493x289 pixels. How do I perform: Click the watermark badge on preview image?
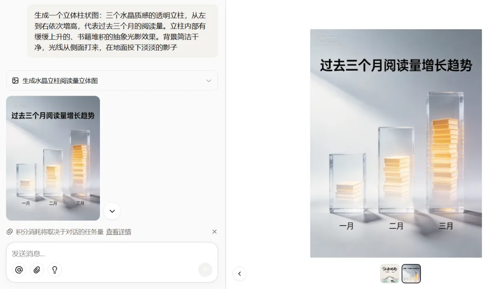coord(328,40)
